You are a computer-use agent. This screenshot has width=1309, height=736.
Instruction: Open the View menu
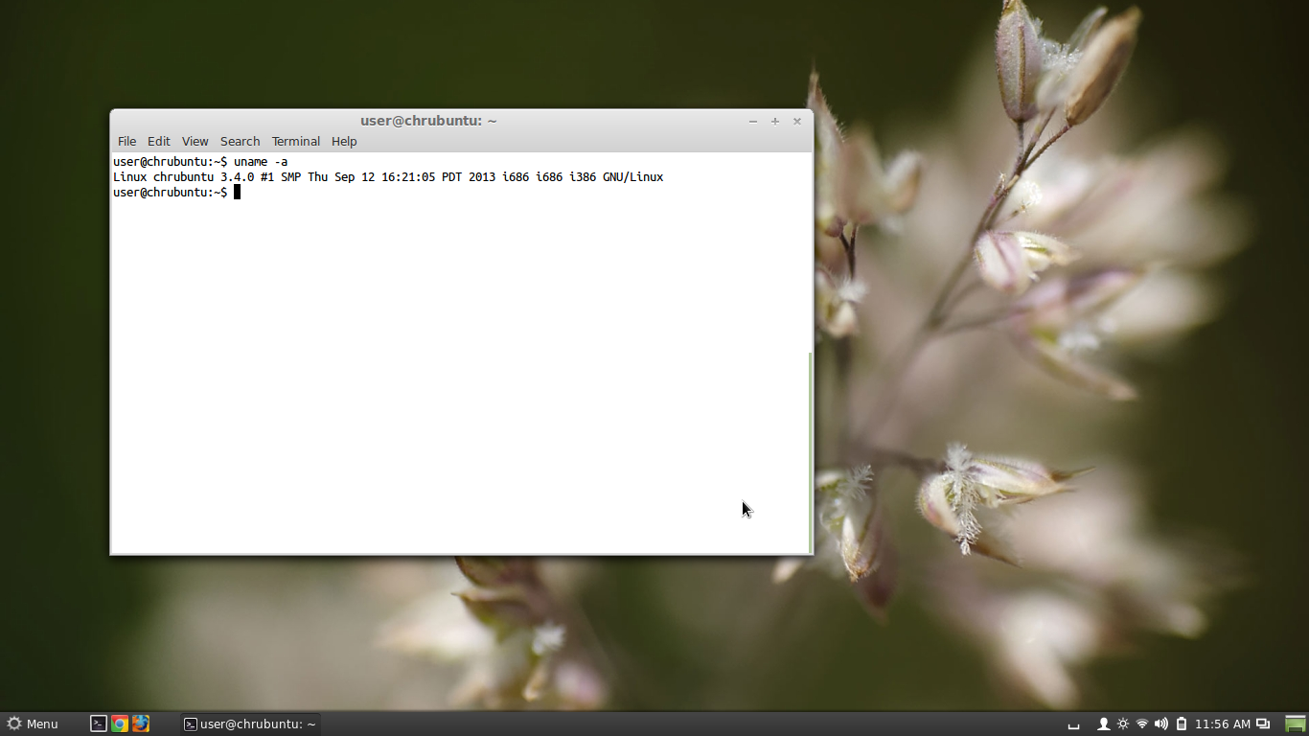[195, 141]
